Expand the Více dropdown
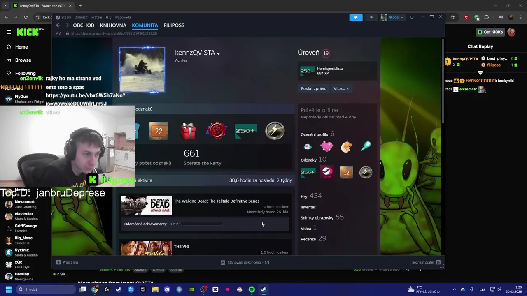Viewport: 527px width, 296px height. [x=341, y=88]
